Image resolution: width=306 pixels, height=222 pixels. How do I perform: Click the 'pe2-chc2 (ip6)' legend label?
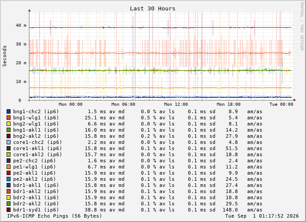coord(34,161)
